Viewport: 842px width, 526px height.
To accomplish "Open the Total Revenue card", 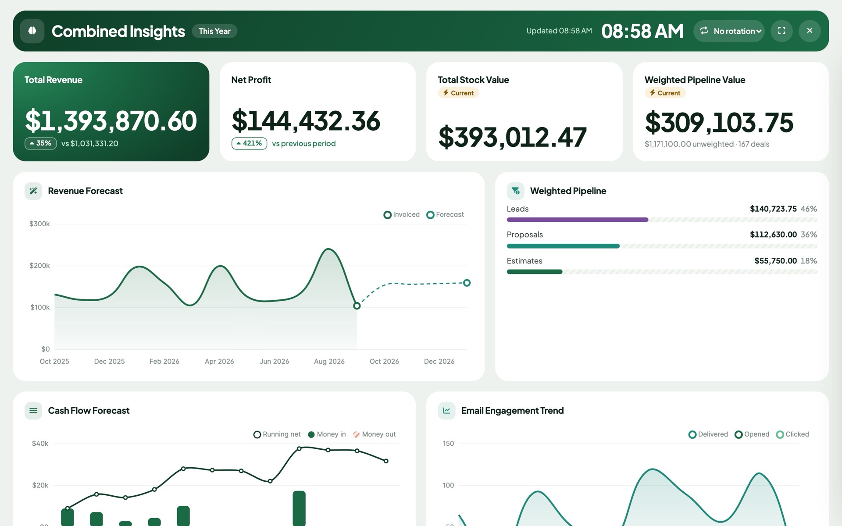I will click(x=111, y=111).
